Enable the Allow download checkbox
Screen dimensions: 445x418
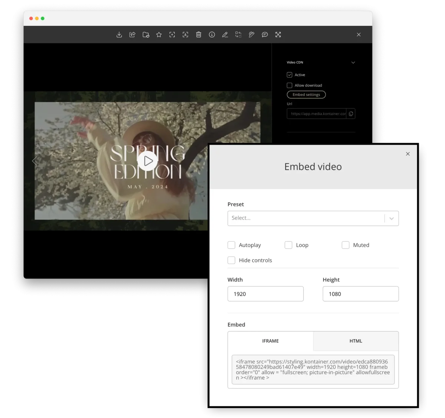point(290,85)
